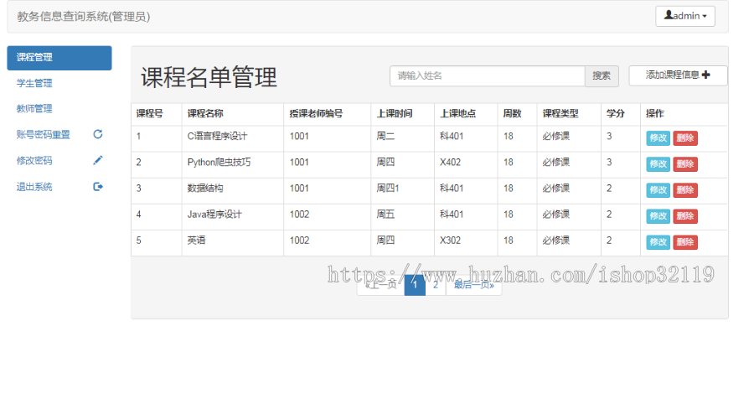754x409 pixels.
Task: Click 删除 for 英语 row
Action: 684,242
